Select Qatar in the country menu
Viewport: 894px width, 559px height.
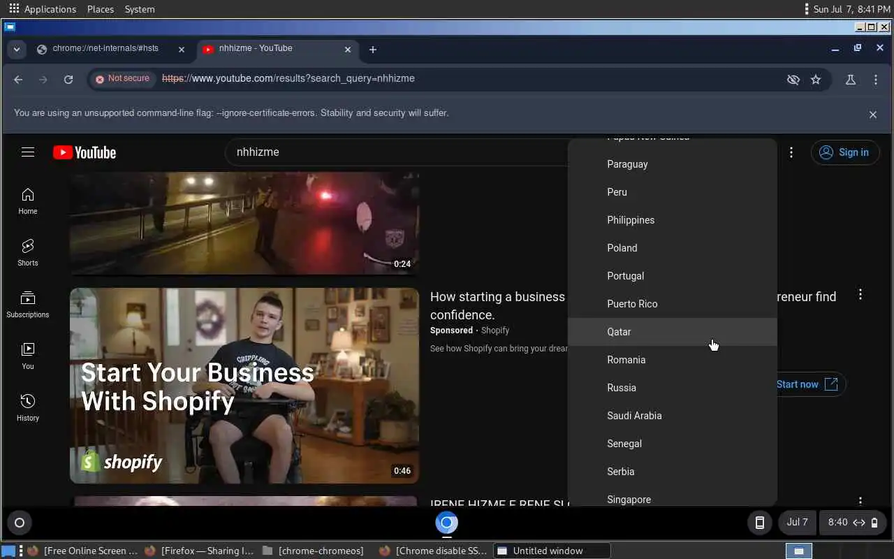[673, 332]
